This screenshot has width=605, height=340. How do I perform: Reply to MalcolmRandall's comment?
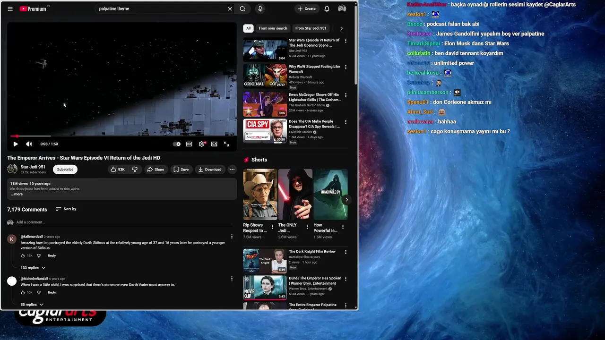(x=52, y=292)
